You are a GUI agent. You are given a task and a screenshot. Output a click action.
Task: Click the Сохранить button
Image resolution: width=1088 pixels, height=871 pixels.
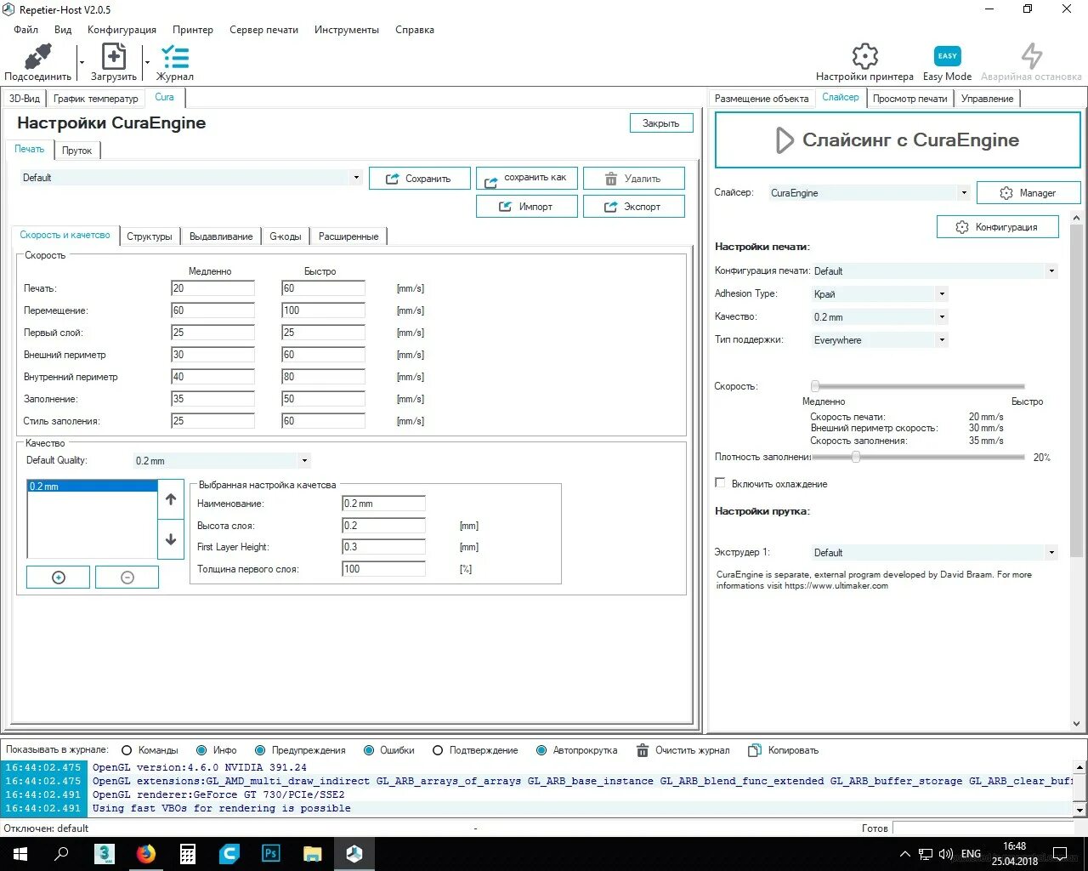tap(419, 179)
